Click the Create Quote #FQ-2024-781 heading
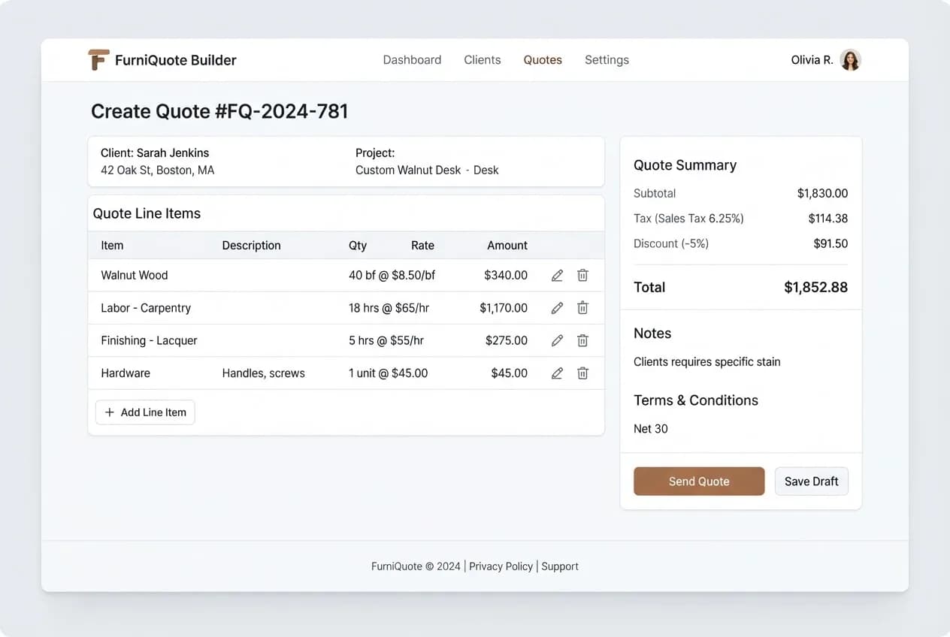Viewport: 950px width, 637px height. (x=219, y=111)
